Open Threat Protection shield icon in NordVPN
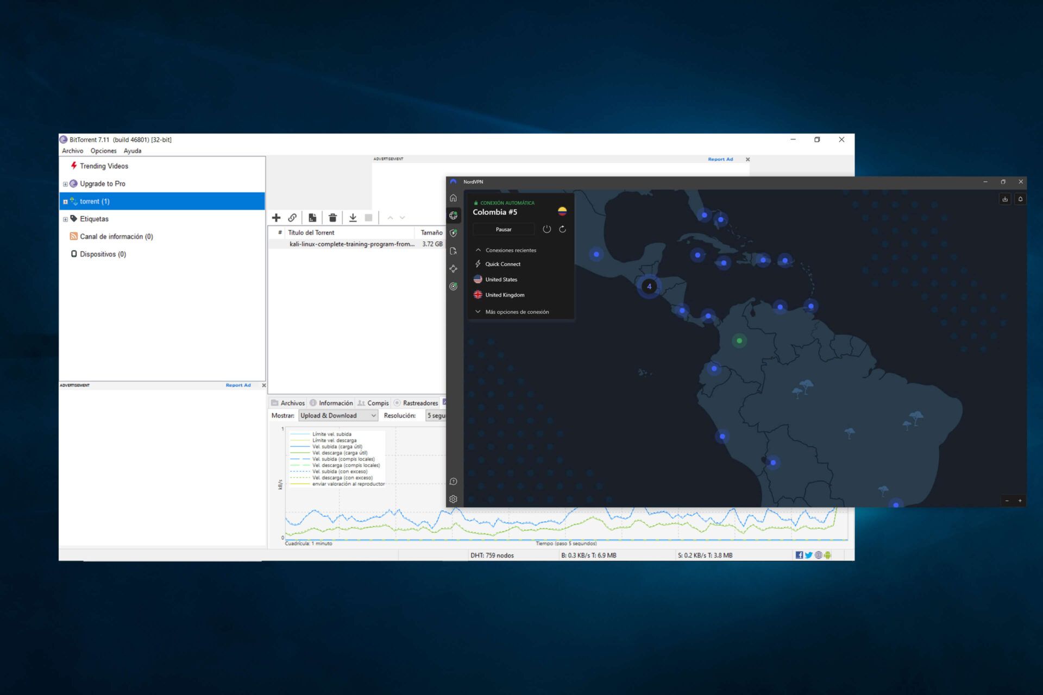 pyautogui.click(x=454, y=233)
